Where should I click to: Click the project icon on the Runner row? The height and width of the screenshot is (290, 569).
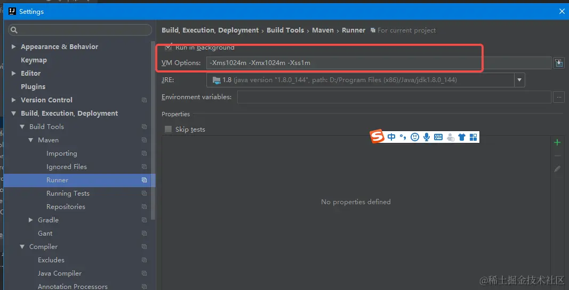[x=144, y=180]
